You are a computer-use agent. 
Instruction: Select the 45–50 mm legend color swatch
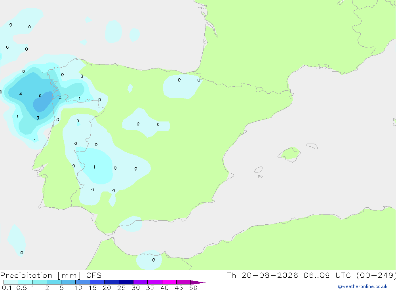click(x=184, y=282)
